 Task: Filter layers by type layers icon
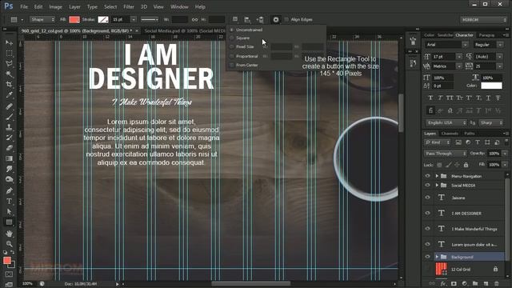(478, 142)
